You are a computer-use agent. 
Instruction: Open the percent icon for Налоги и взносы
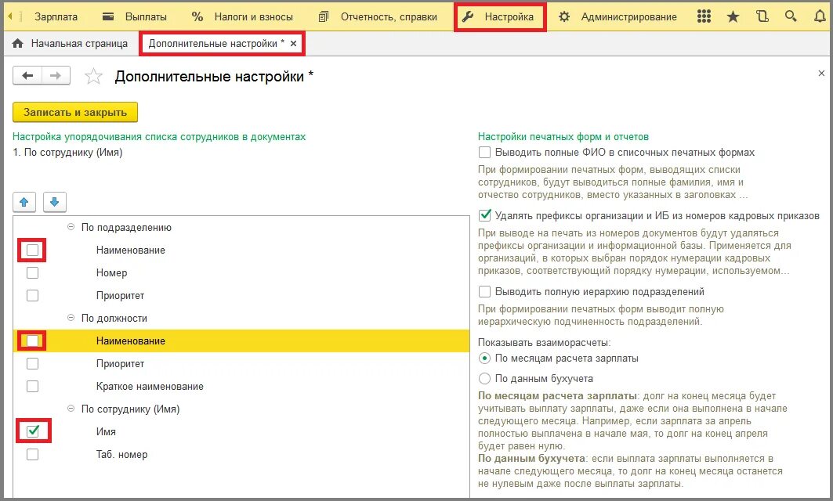pyautogui.click(x=196, y=15)
